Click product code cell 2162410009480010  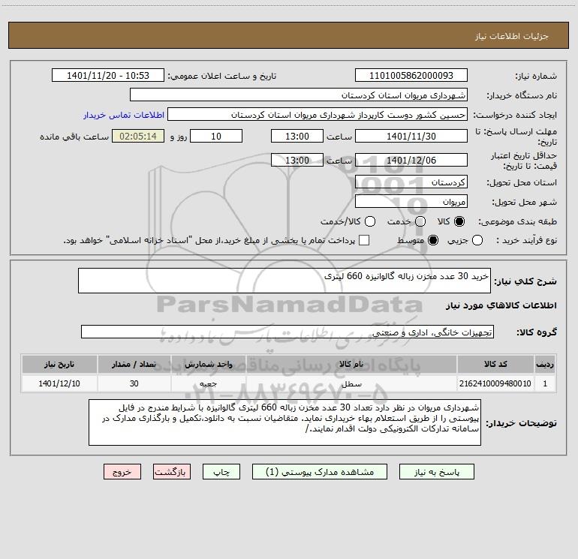[x=495, y=383]
